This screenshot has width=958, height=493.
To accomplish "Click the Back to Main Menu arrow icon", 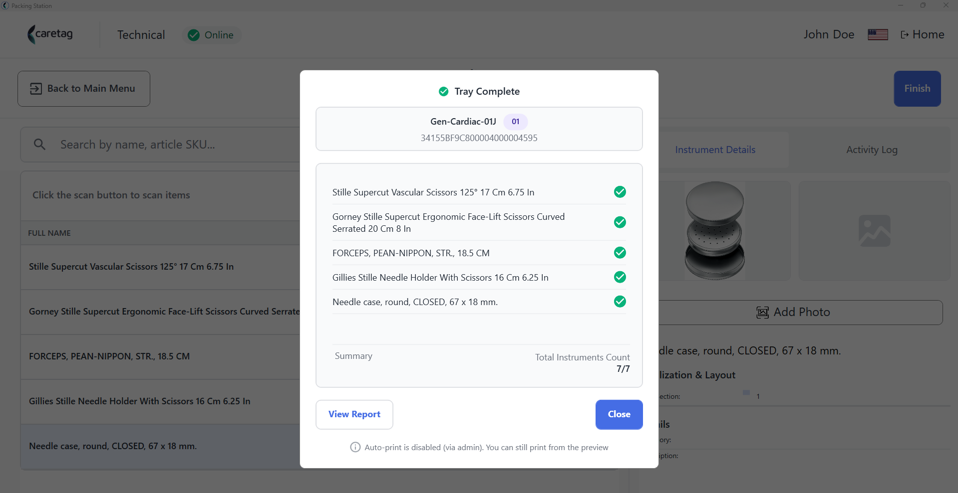I will (36, 89).
